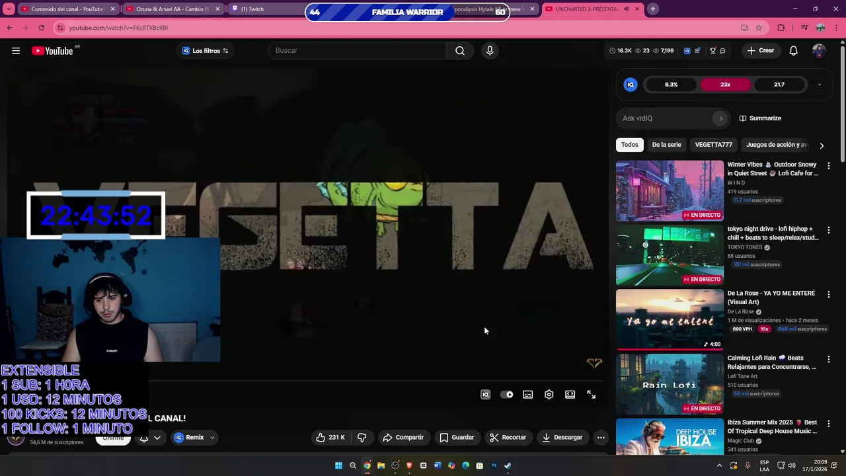Click vidIQ round logo in side panel
This screenshot has height=476, width=846.
pyautogui.click(x=631, y=85)
